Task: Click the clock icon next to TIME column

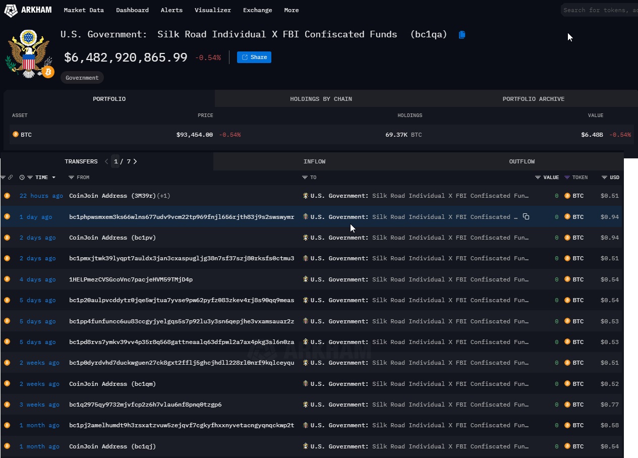Action: (21, 177)
